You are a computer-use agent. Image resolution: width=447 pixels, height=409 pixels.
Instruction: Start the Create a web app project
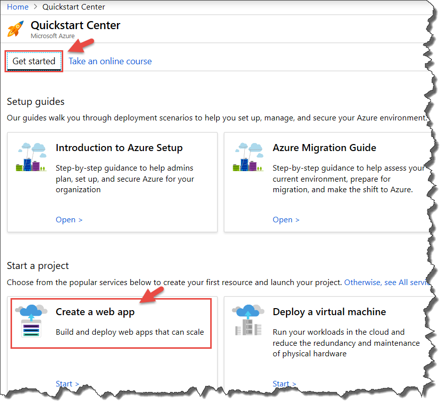pyautogui.click(x=67, y=384)
